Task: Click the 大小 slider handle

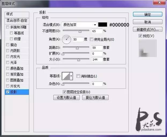Action: point(79,60)
